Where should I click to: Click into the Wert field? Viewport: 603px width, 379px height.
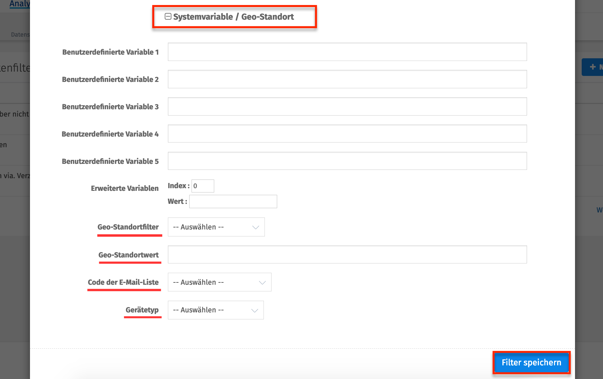click(233, 201)
